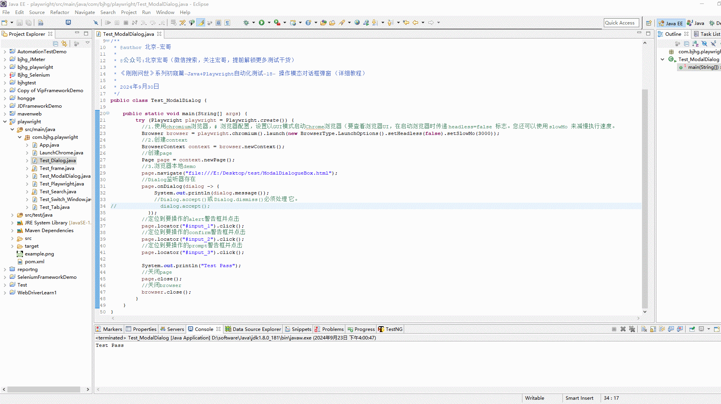
Task: Collapse Test_ModalDialog class in Outline
Action: coord(662,59)
